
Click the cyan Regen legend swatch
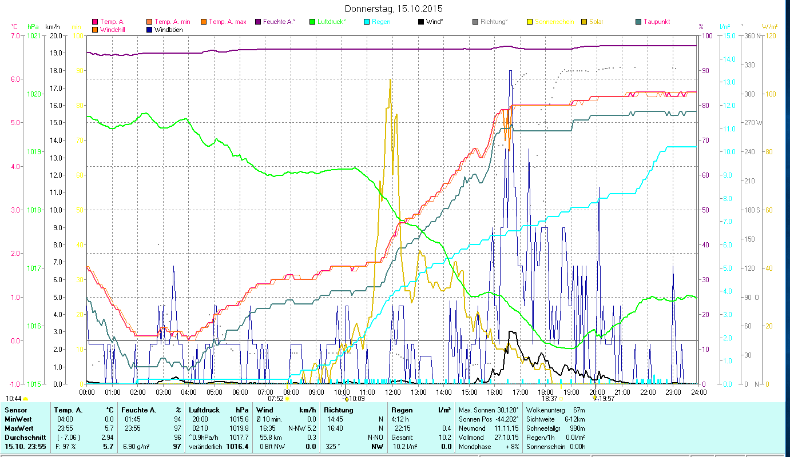(366, 22)
